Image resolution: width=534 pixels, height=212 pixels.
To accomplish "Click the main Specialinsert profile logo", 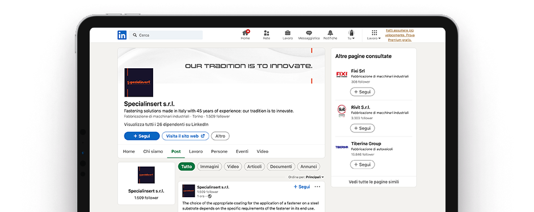I will pyautogui.click(x=138, y=82).
